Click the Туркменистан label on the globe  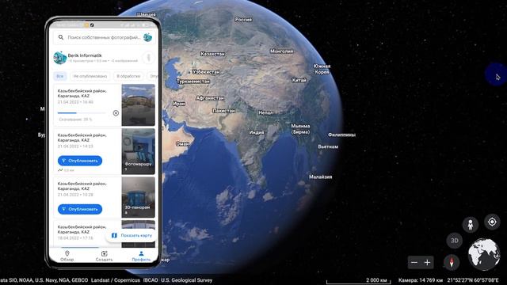click(193, 82)
